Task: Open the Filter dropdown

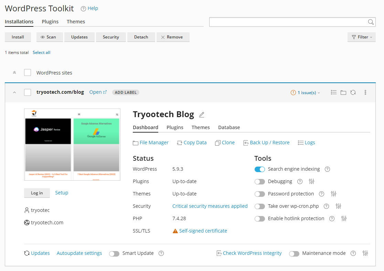Action: point(361,37)
